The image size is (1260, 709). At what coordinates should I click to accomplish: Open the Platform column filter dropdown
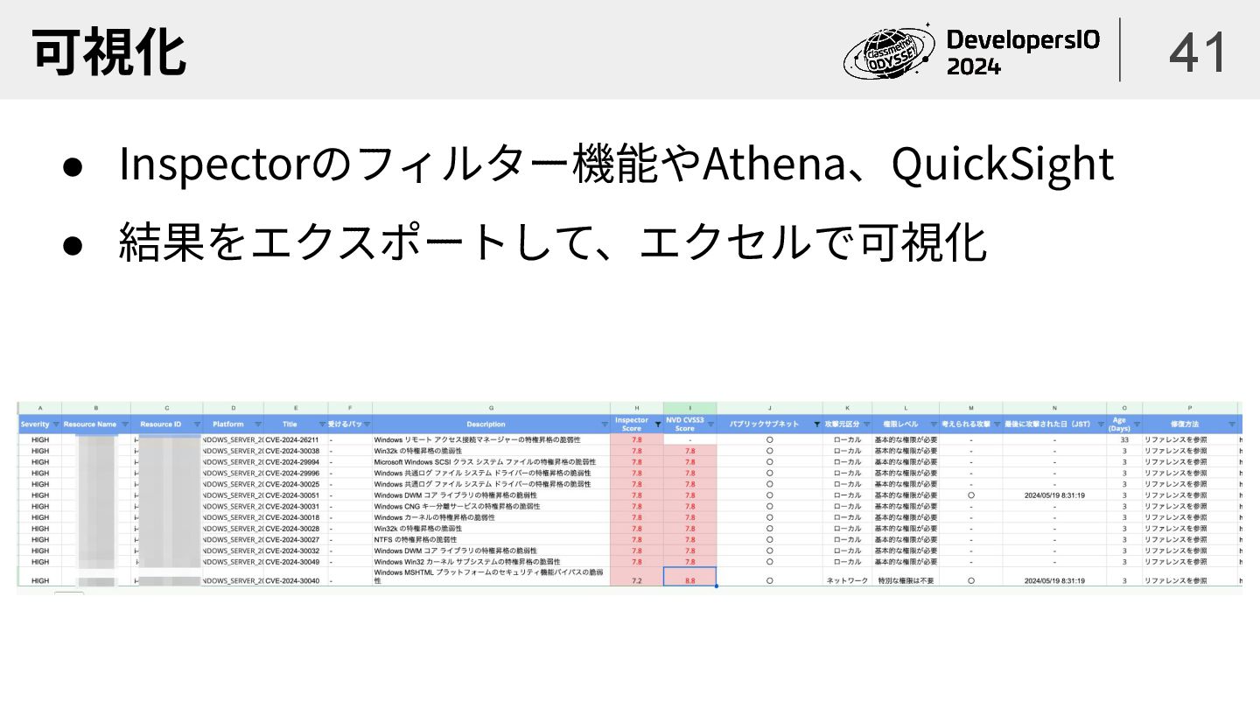tap(257, 425)
